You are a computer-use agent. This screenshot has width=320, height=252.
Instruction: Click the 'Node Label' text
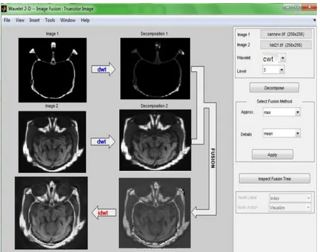pyautogui.click(x=247, y=197)
